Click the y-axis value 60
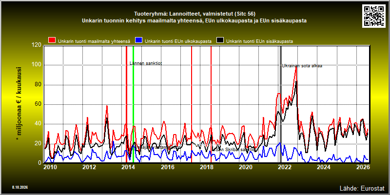This screenshot has width=390, height=195. click(x=38, y=104)
